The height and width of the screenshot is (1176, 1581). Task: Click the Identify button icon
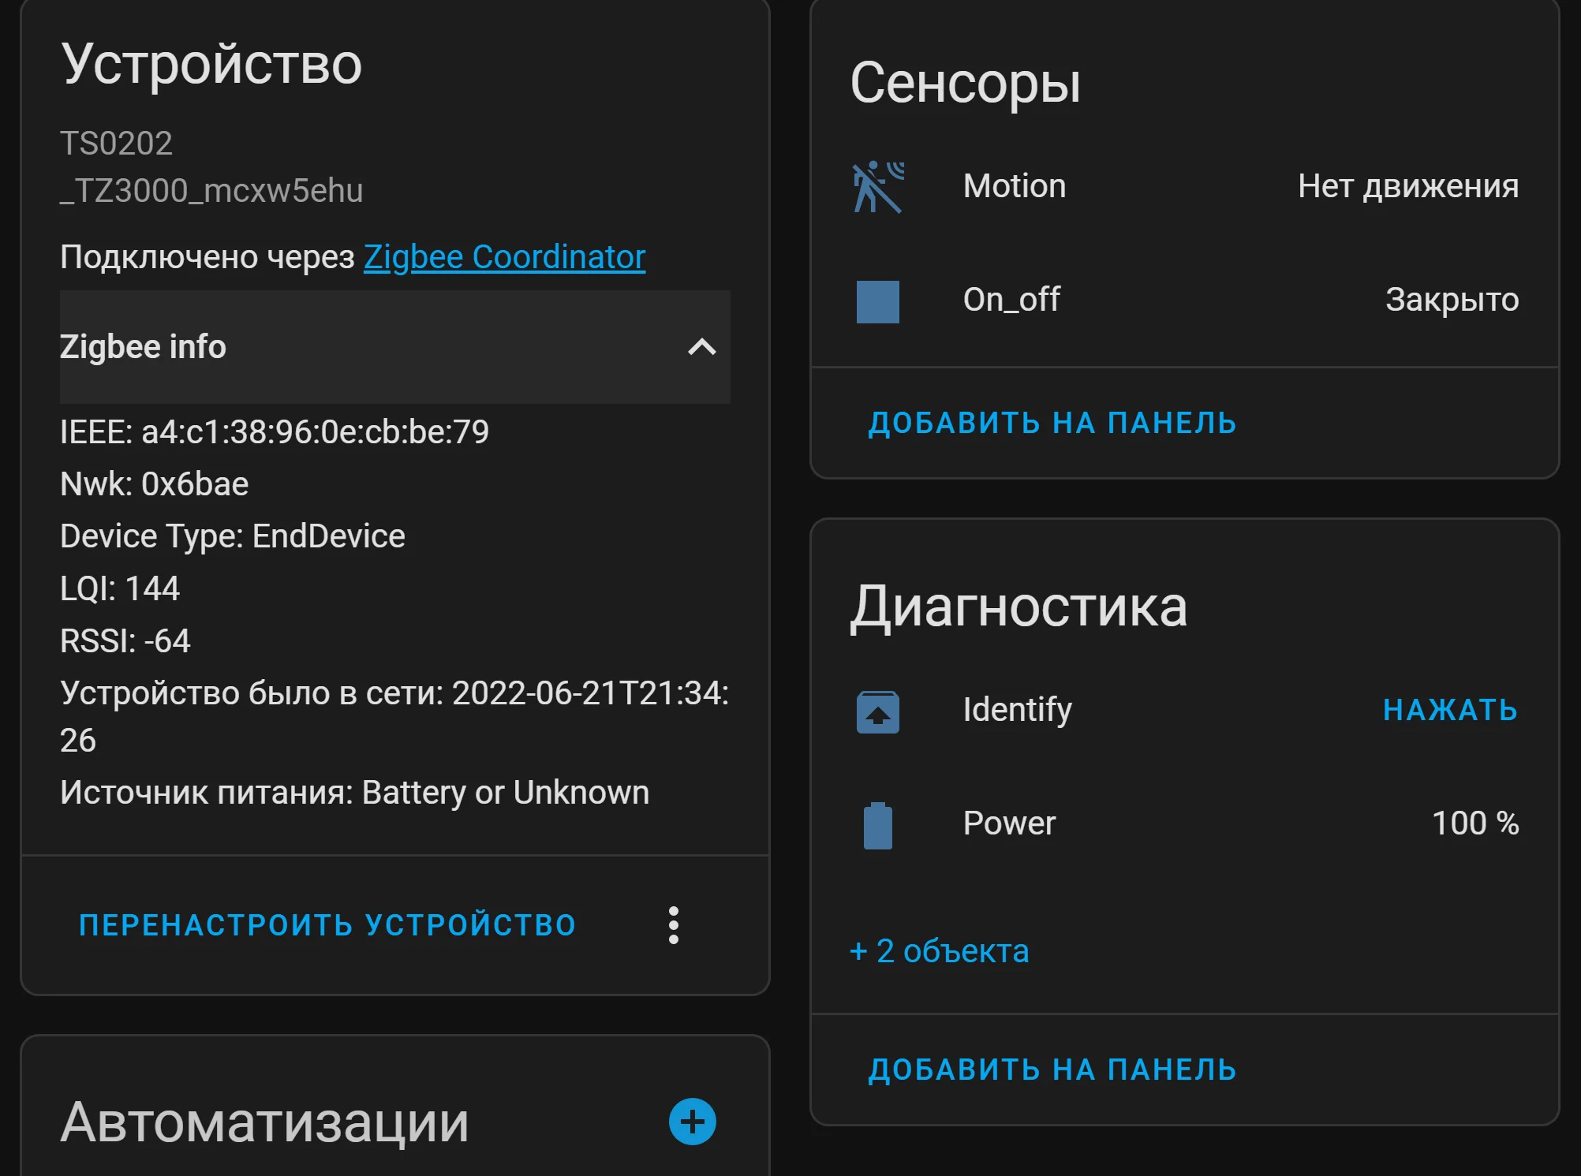click(877, 711)
